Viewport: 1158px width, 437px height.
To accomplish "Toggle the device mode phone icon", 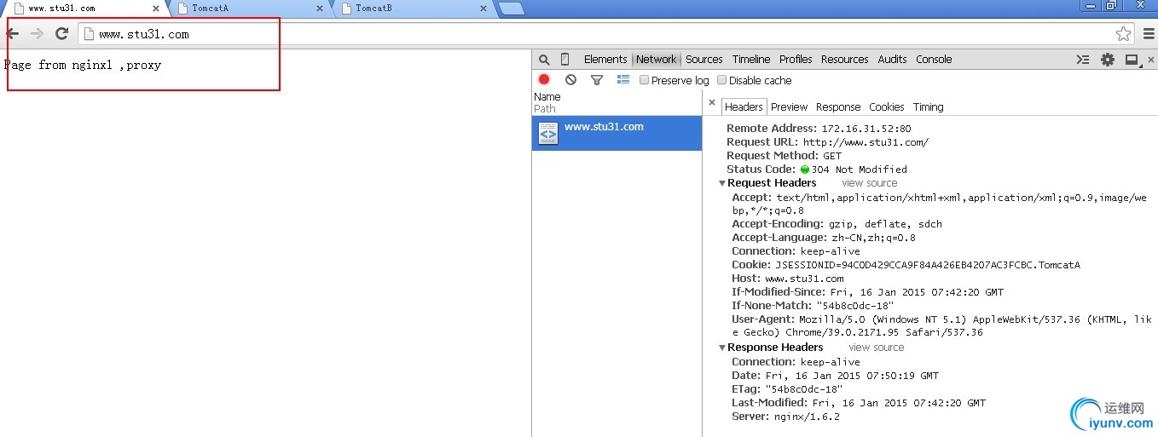I will point(565,60).
